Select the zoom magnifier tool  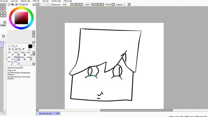13,49
